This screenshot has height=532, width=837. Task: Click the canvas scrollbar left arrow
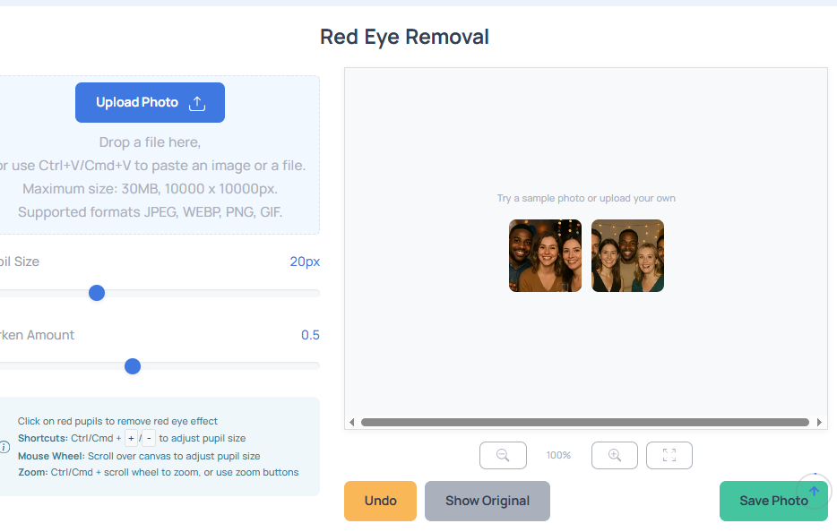[352, 422]
